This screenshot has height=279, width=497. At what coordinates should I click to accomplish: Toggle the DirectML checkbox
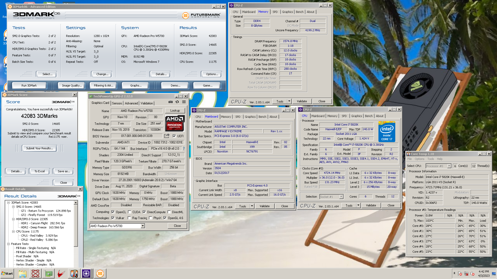pyautogui.click(x=169, y=212)
